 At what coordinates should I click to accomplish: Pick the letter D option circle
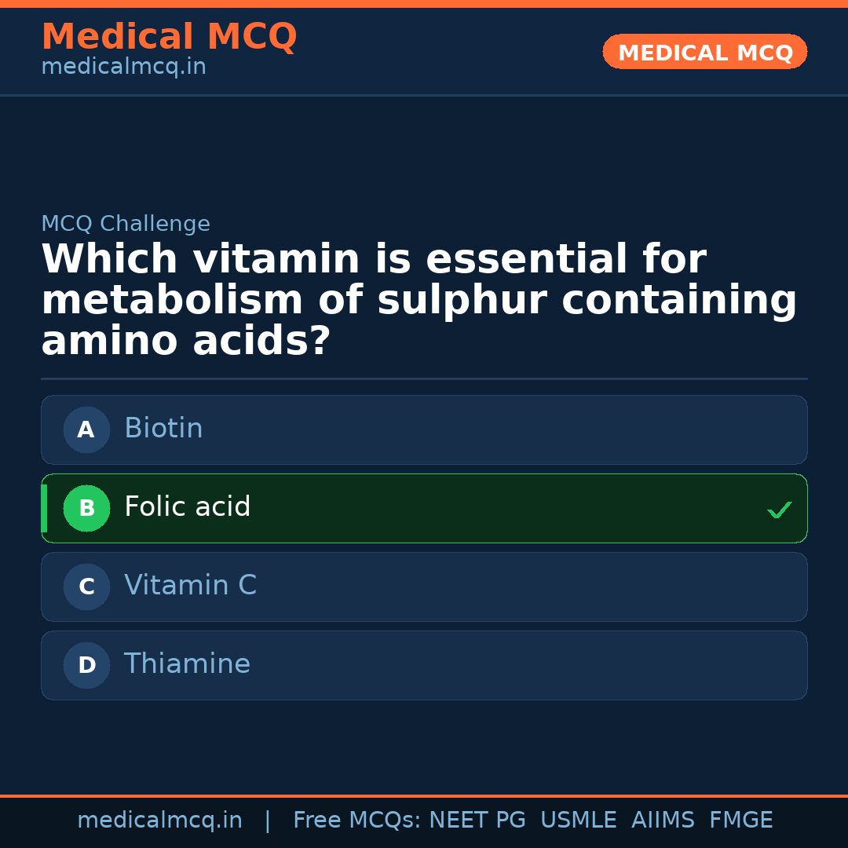coord(86,665)
